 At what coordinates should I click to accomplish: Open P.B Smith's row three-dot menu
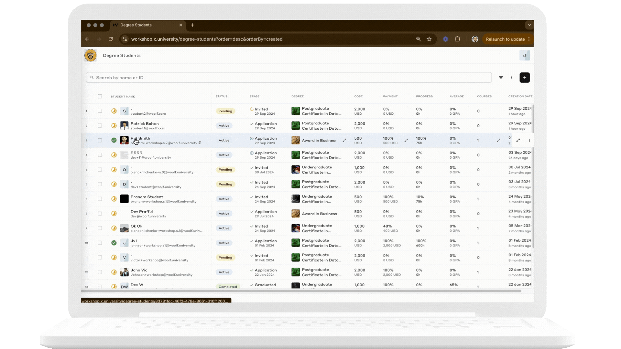529,140
